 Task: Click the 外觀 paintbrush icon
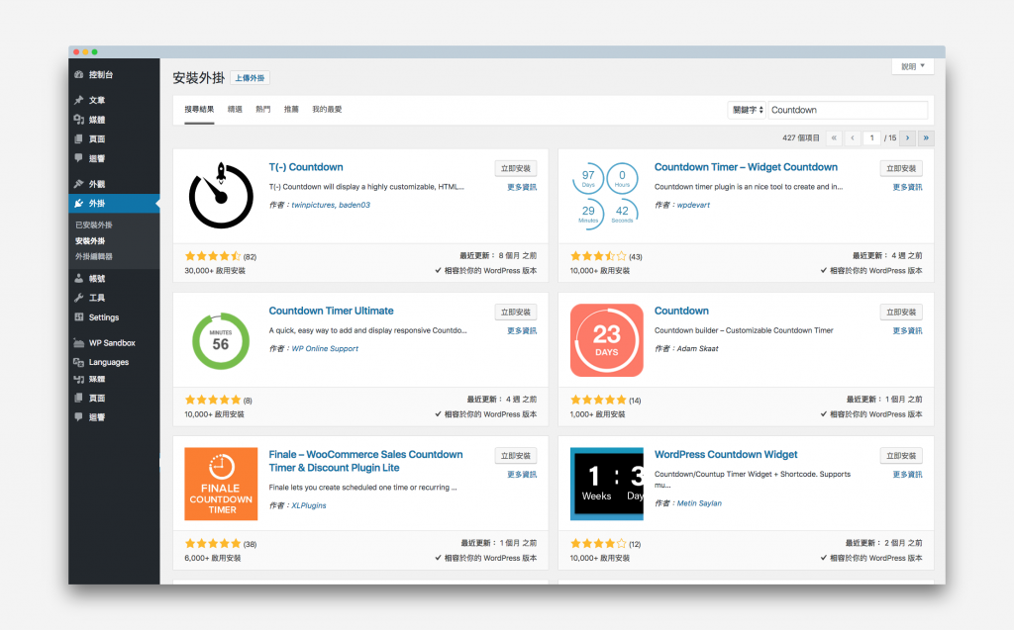click(78, 184)
